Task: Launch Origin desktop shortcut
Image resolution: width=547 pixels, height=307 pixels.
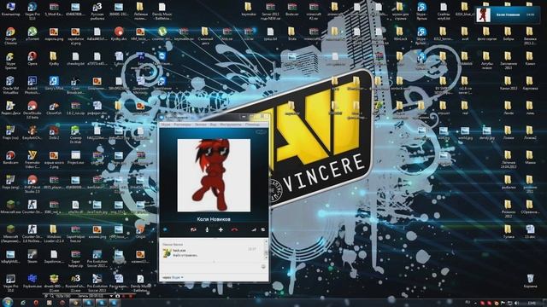Action: (140, 231)
